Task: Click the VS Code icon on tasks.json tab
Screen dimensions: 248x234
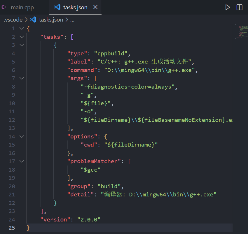Action: 57,7
